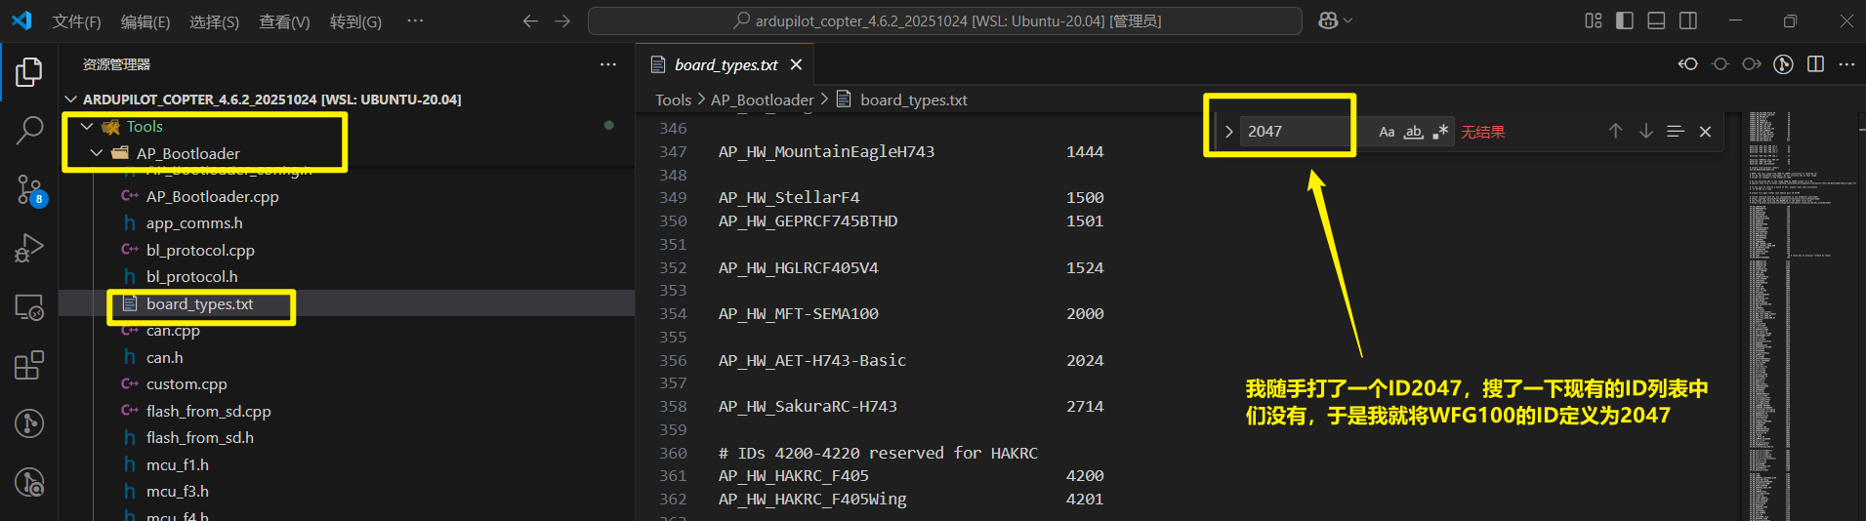Toggle regular expression search option

(1439, 132)
